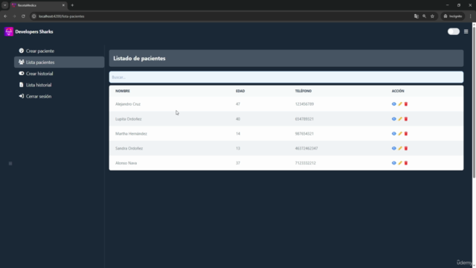View details of Lupita Ordoñez
The height and width of the screenshot is (268, 476).
coord(393,119)
